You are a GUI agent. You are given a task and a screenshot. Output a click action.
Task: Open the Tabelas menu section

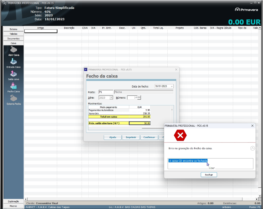pos(13,34)
